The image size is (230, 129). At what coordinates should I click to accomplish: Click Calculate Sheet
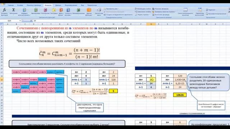point(216,14)
